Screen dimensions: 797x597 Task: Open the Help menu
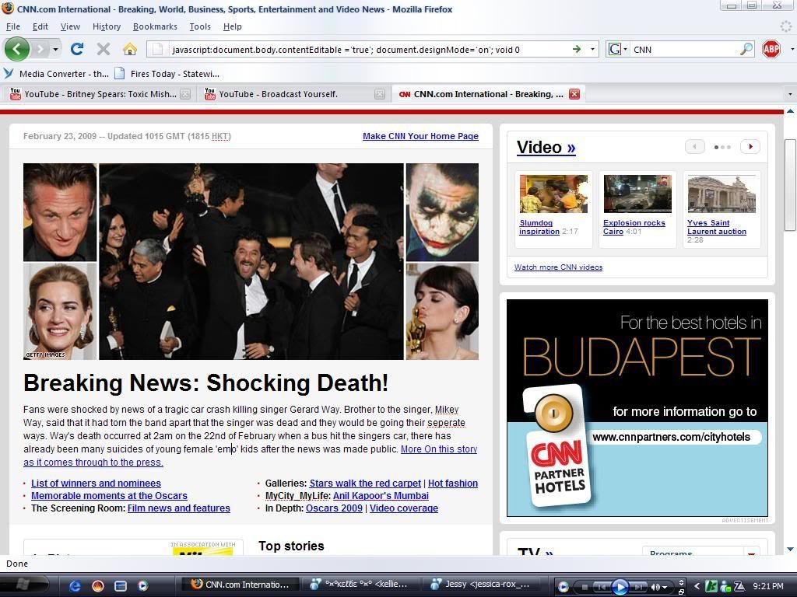[x=232, y=26]
